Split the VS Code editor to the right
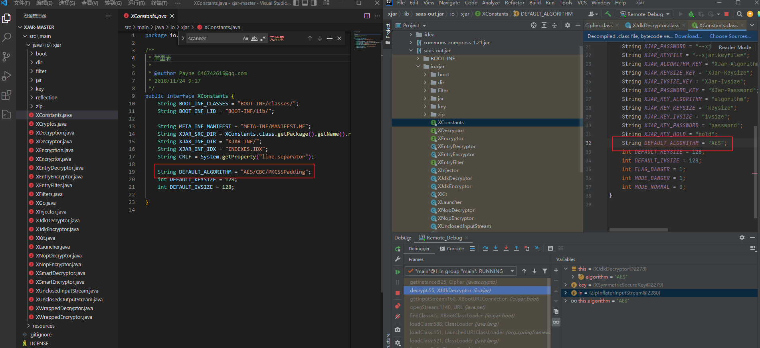The height and width of the screenshot is (348, 760). click(x=367, y=16)
